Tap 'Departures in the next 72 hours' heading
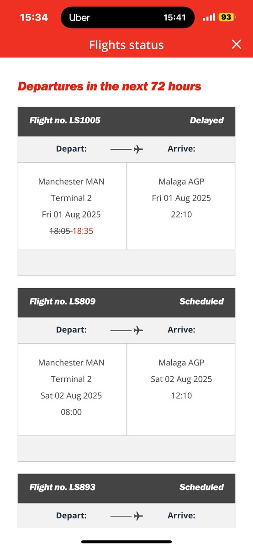Viewport: 253px width, 548px height. [110, 86]
